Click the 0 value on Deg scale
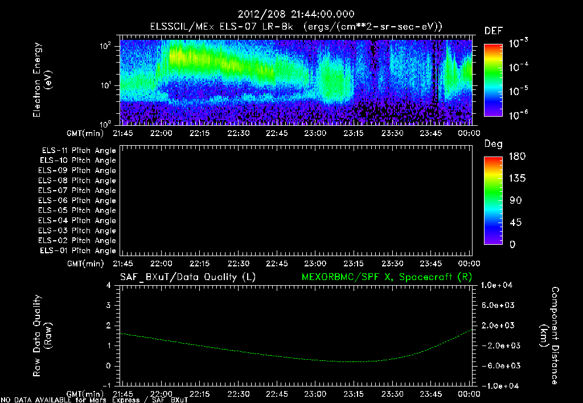The height and width of the screenshot is (403, 583). pos(513,244)
